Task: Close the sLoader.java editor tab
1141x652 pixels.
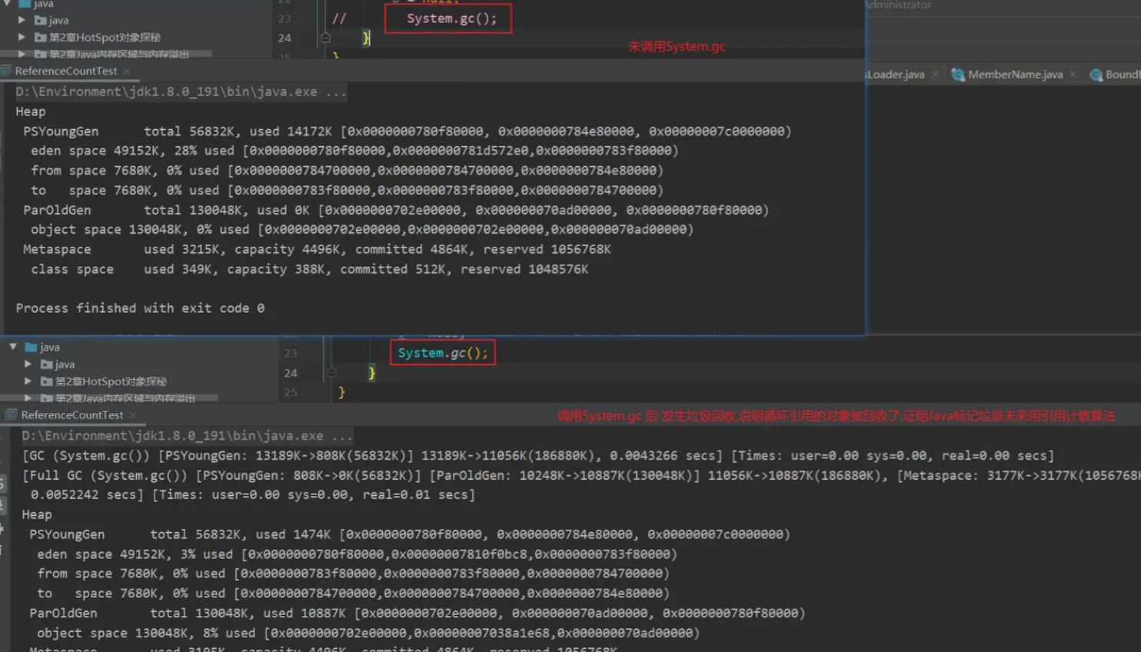Action: pyautogui.click(x=934, y=75)
